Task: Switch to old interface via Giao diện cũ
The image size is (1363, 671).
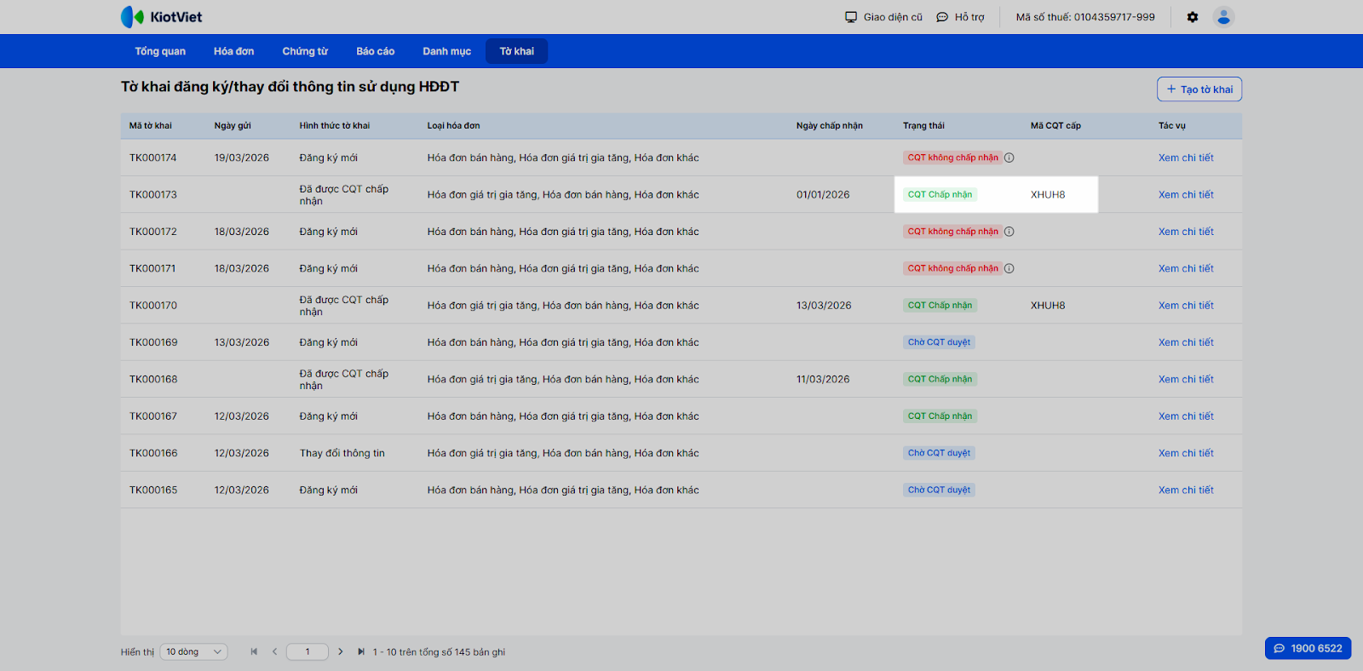Action: [883, 17]
